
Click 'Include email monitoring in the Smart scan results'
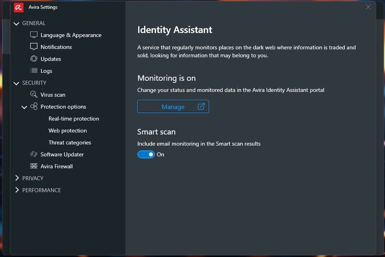pos(199,144)
